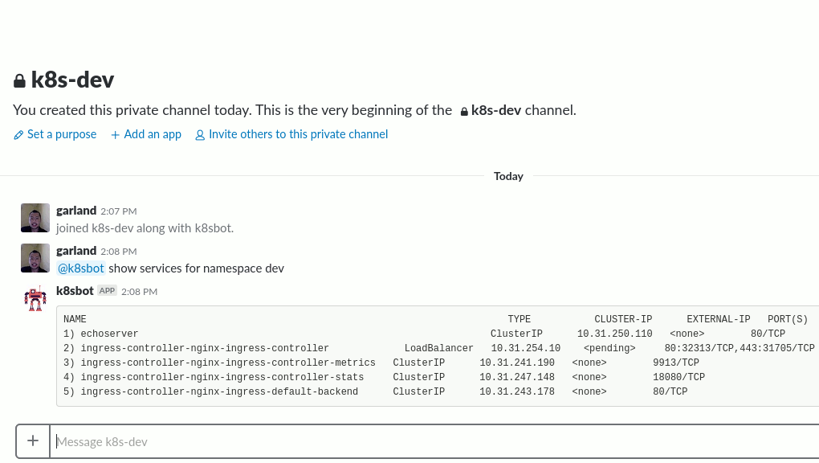Invite others to this private channel
The image size is (819, 463).
[x=291, y=134]
